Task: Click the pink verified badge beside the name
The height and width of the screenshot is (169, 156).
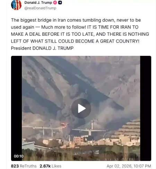Action: coord(55,2)
